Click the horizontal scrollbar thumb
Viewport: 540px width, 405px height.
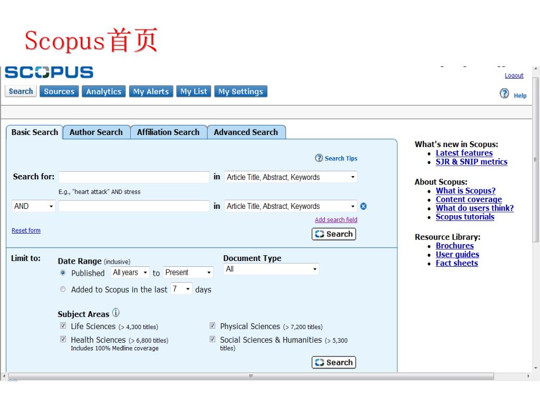(251, 376)
